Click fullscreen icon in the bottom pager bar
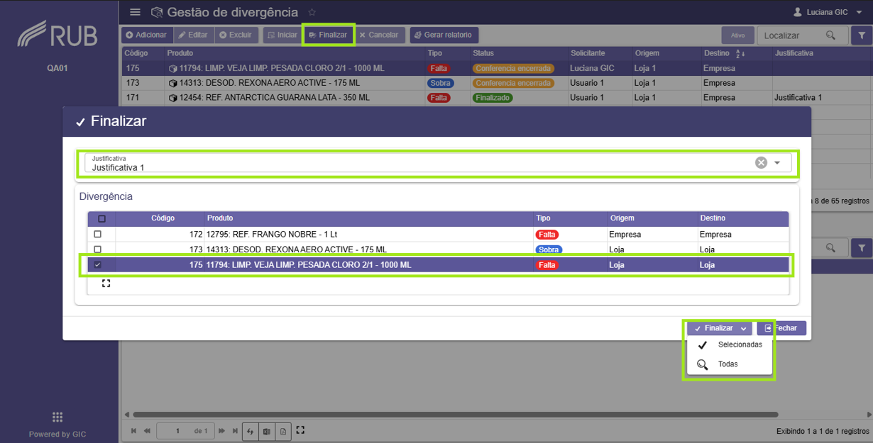 click(300, 430)
